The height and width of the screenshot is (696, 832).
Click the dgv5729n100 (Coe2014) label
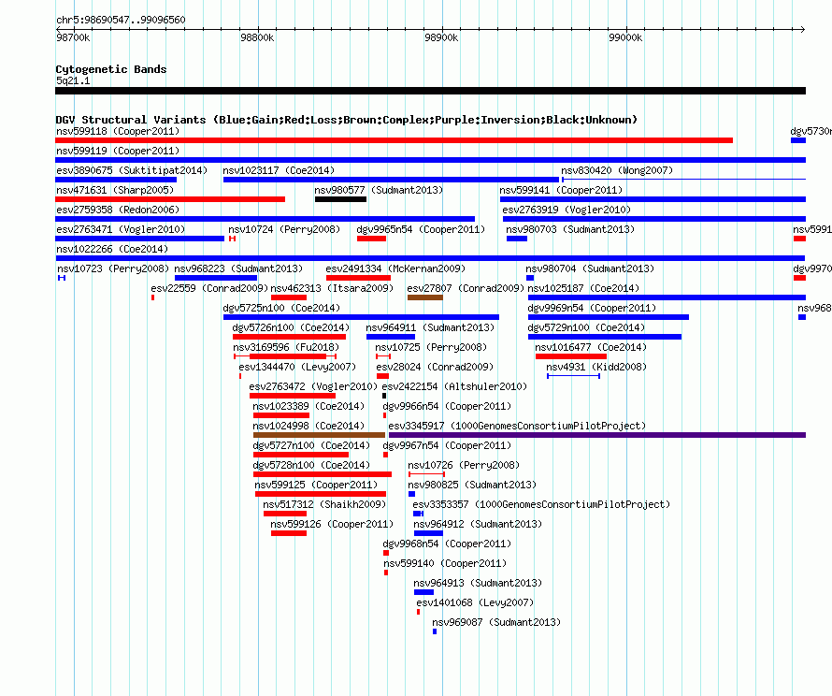pyautogui.click(x=587, y=327)
